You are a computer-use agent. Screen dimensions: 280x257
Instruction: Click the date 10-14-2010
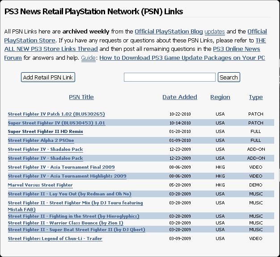coord(180,123)
